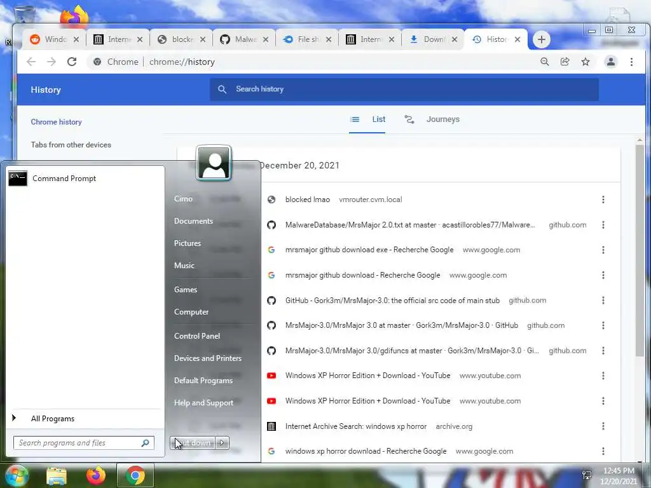This screenshot has width=651, height=488.
Task: Open Documents from Start menu
Action: [193, 221]
